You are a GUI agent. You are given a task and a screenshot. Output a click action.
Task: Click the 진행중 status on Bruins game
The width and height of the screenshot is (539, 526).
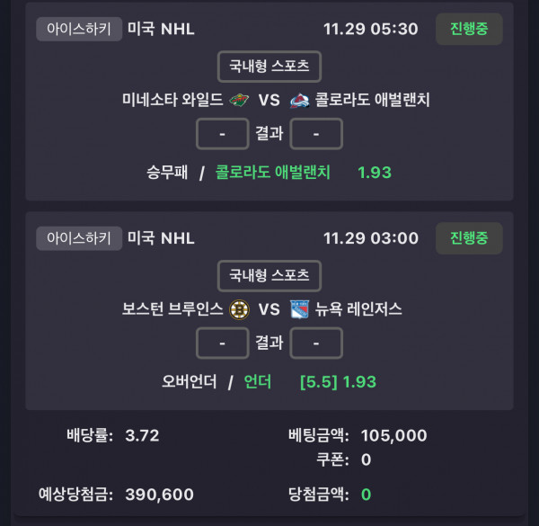(x=468, y=238)
